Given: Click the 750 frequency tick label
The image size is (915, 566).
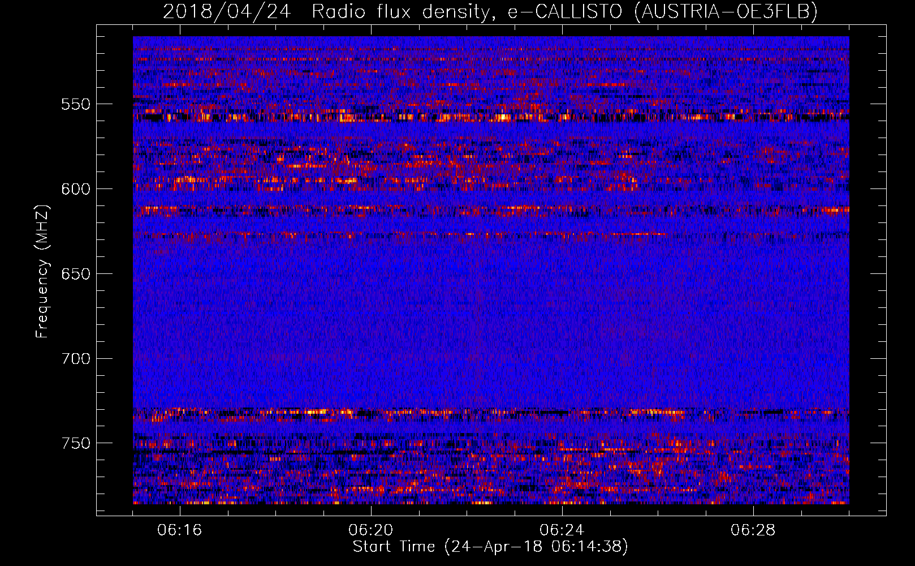Looking at the screenshot, I should 76,443.
